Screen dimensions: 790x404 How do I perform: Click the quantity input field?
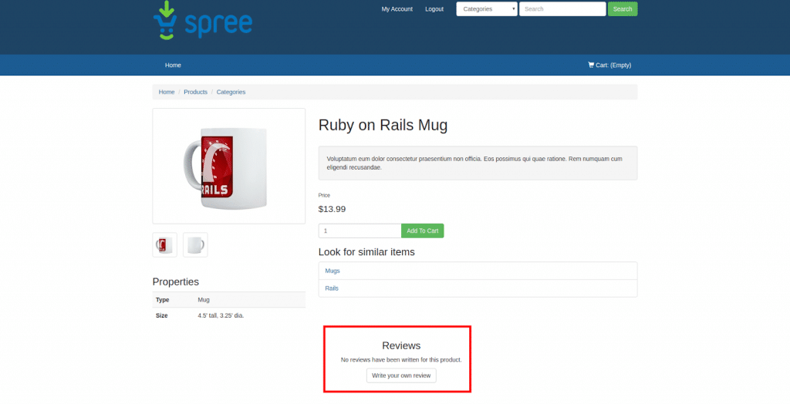click(360, 231)
